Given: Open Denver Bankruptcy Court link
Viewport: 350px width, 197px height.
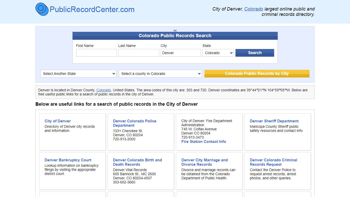Looking at the screenshot, I should pyautogui.click(x=68, y=160).
